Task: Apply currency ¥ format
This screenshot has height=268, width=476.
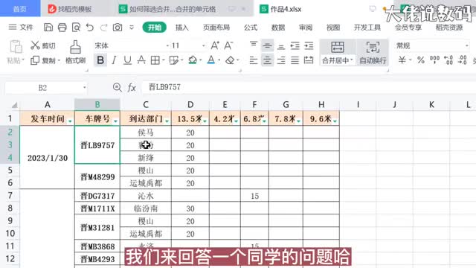Action: tap(402, 60)
